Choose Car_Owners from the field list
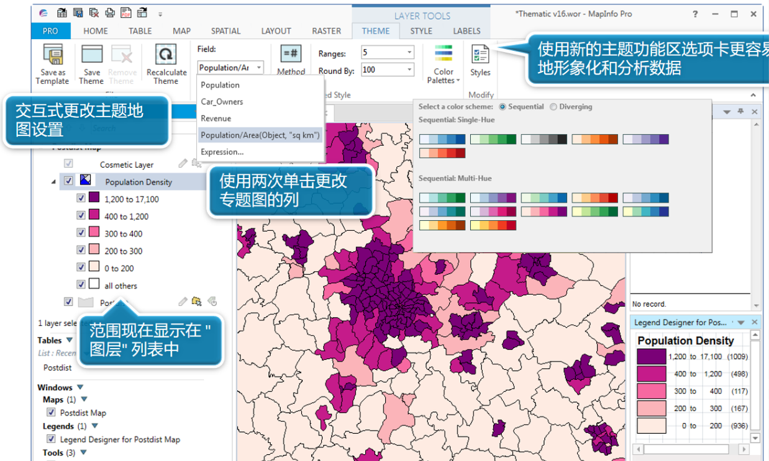The width and height of the screenshot is (769, 461). (x=260, y=102)
